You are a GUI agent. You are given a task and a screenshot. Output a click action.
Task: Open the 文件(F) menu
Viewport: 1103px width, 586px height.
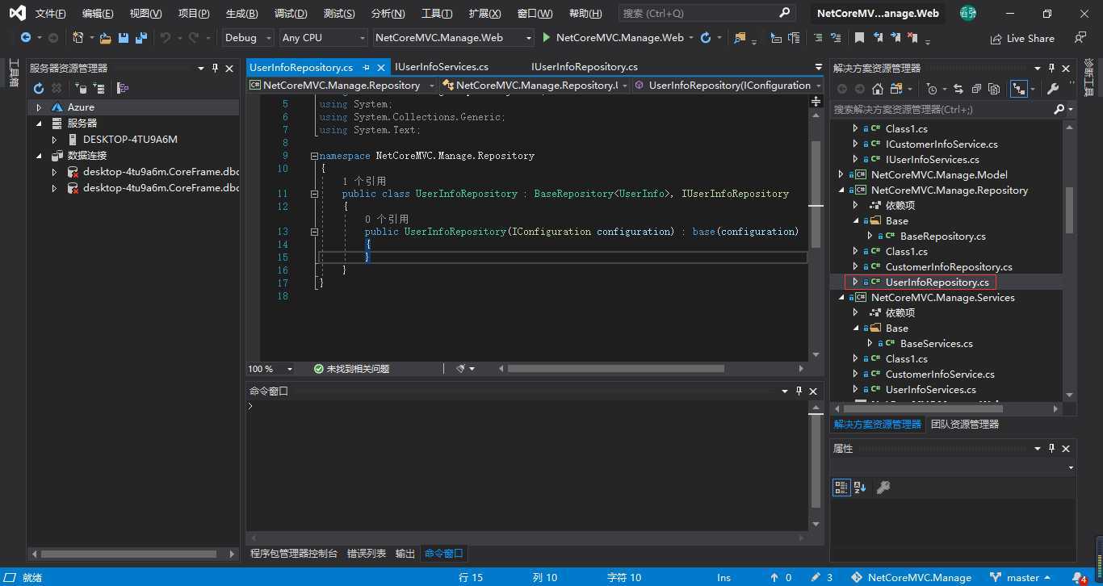click(51, 14)
